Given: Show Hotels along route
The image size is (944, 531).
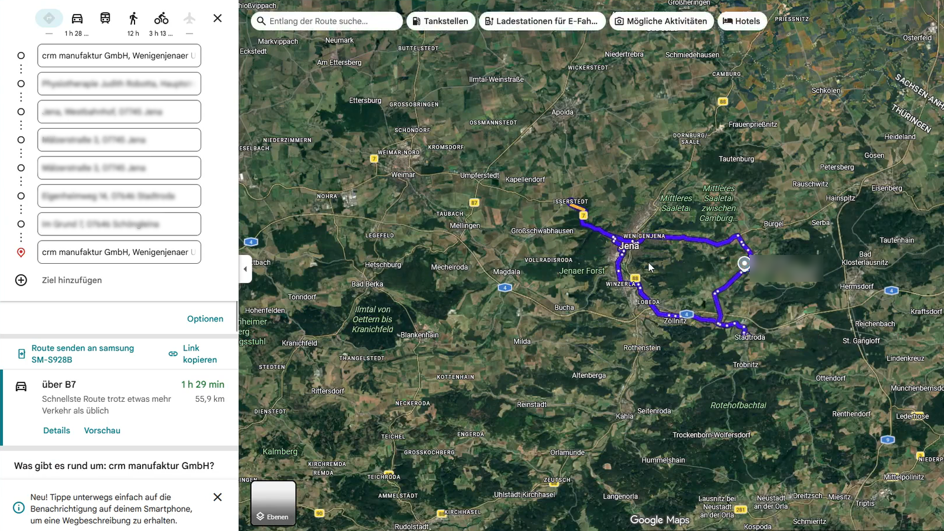Looking at the screenshot, I should [x=742, y=21].
